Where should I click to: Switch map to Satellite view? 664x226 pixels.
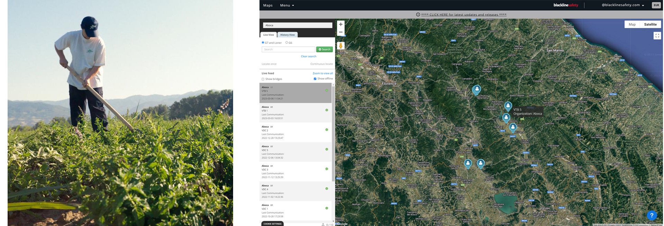pyautogui.click(x=650, y=24)
